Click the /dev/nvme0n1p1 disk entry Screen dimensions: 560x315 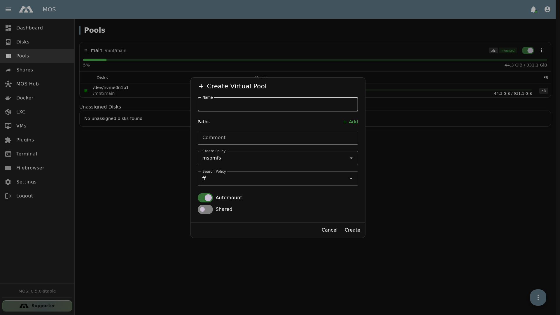pyautogui.click(x=111, y=87)
